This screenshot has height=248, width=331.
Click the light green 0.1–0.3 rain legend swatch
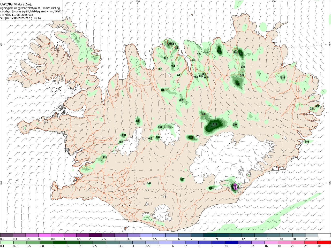pyautogui.click(x=7, y=242)
